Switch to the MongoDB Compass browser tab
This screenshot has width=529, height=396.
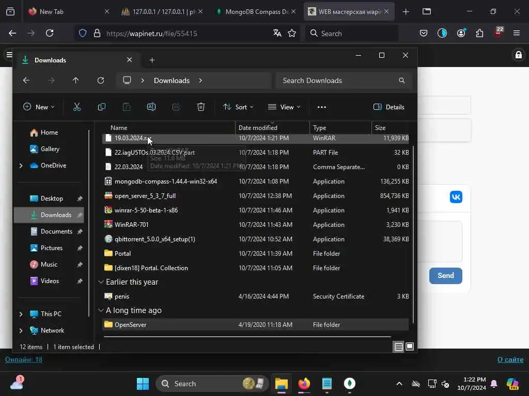click(256, 11)
